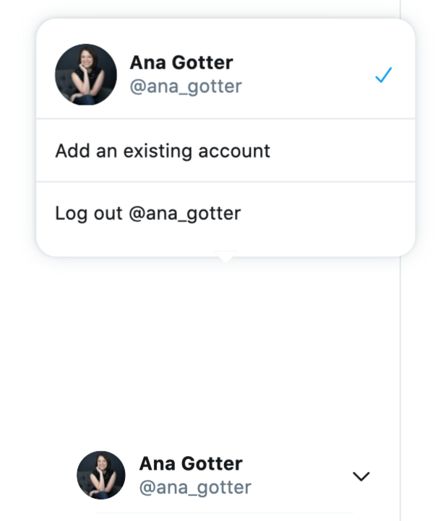Click the blue checkmark beside Ana Gotter
This screenshot has width=438, height=521.
[384, 75]
